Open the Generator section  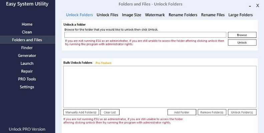(x=27, y=56)
